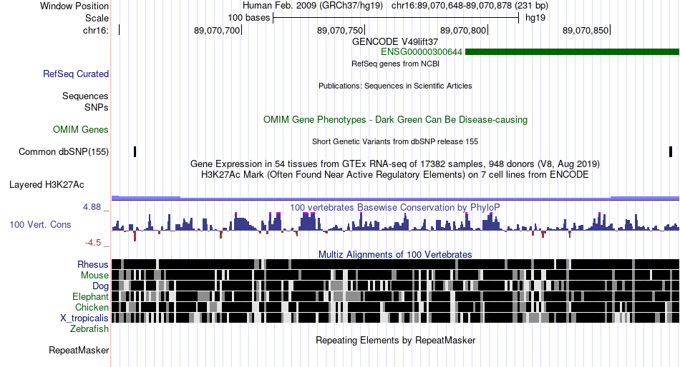Click OMIM Gene Phenotypes track title
The width and height of the screenshot is (680, 367).
click(x=395, y=119)
